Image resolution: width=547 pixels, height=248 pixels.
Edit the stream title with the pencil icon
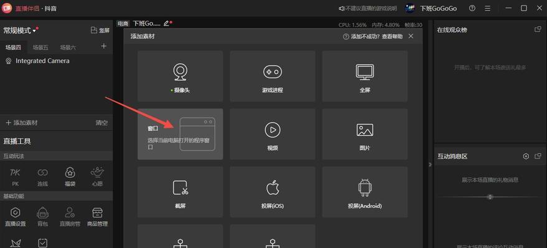(166, 24)
